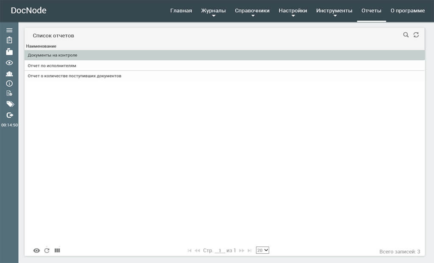Go to previous page of the list

click(x=197, y=251)
